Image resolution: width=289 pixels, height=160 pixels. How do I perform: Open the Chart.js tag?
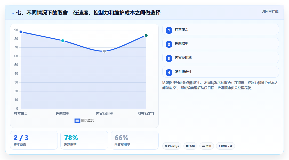pos(172,146)
